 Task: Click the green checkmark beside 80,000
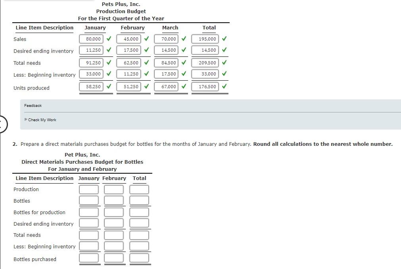[109, 39]
